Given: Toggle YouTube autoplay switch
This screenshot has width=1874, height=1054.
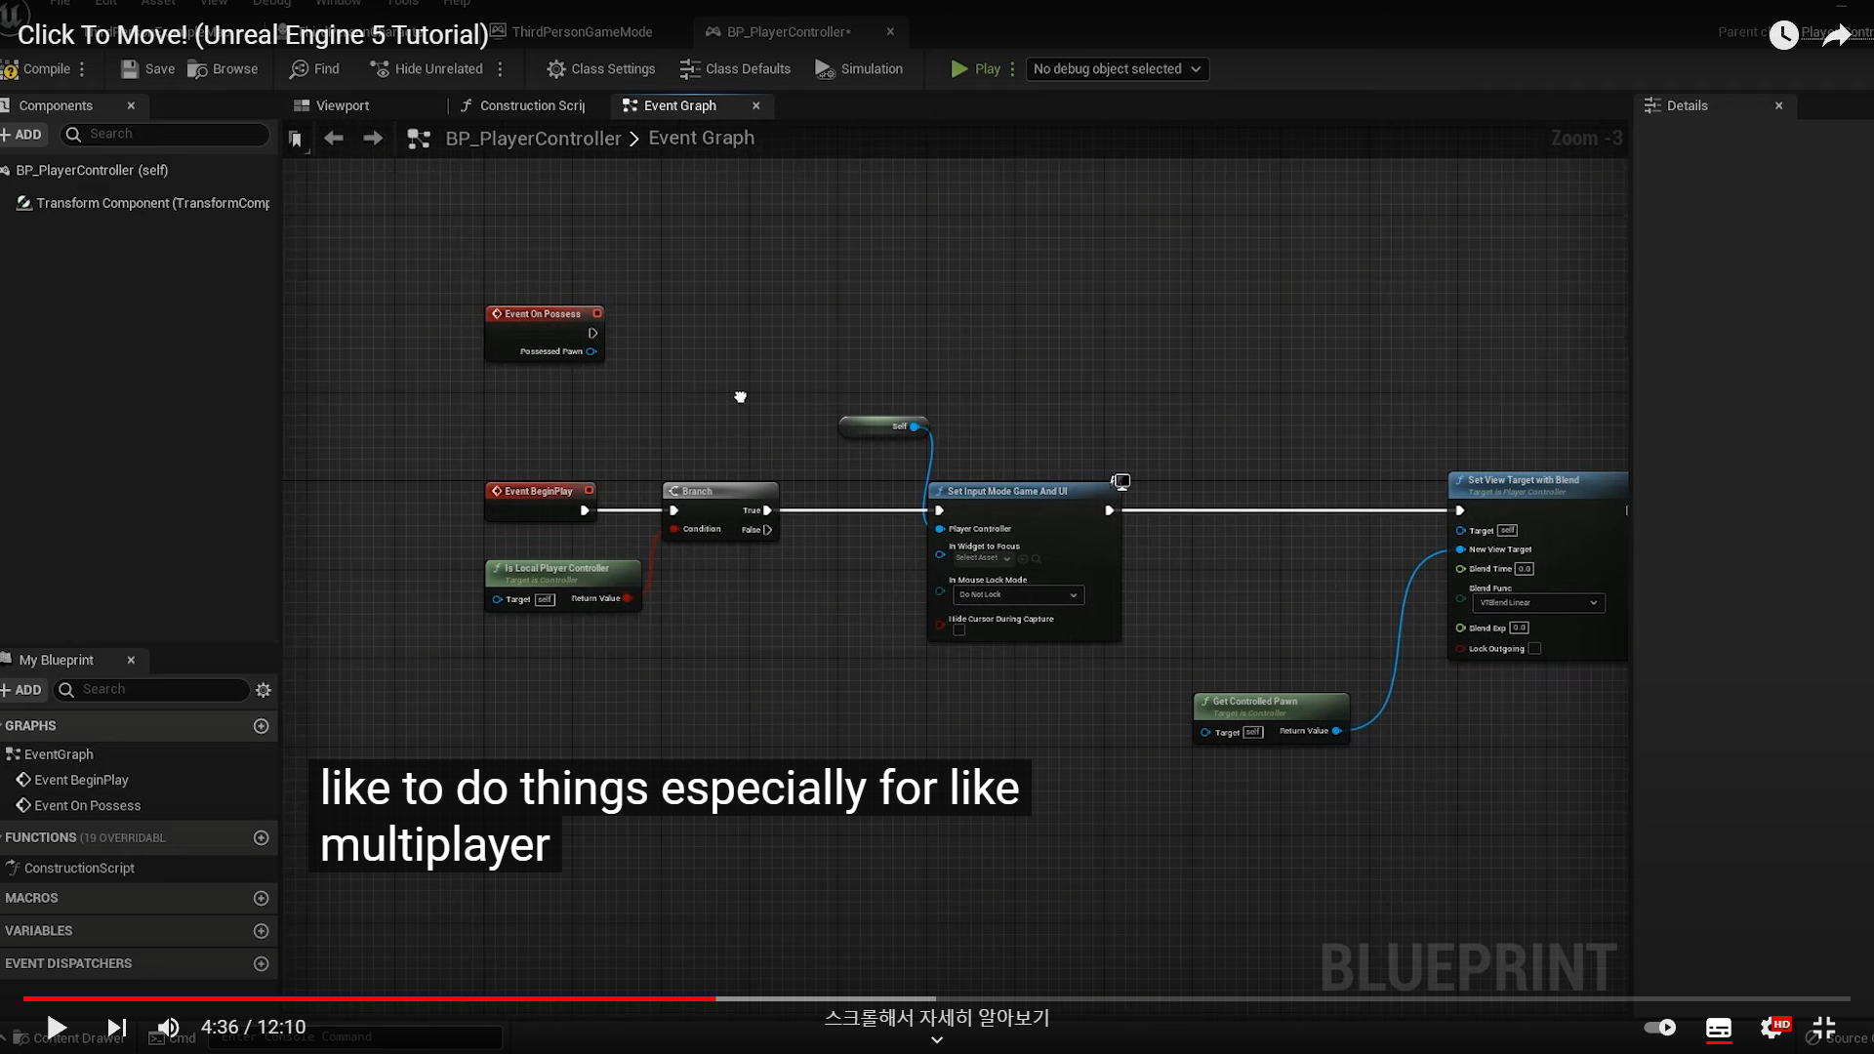Looking at the screenshot, I should pyautogui.click(x=1659, y=1027).
